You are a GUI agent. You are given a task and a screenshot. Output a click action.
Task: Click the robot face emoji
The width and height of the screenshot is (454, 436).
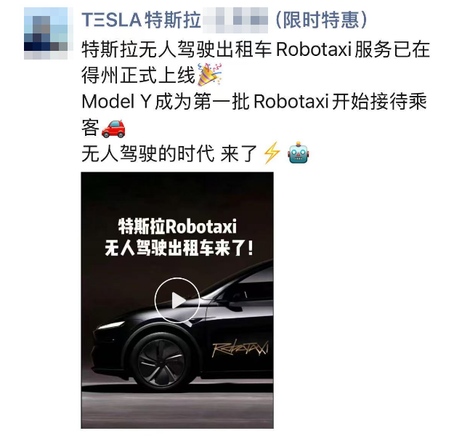coord(299,153)
